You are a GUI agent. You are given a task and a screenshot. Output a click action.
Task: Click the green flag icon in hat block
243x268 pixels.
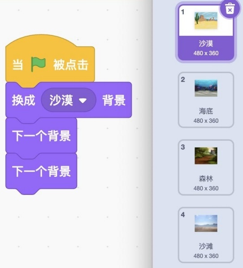38,64
